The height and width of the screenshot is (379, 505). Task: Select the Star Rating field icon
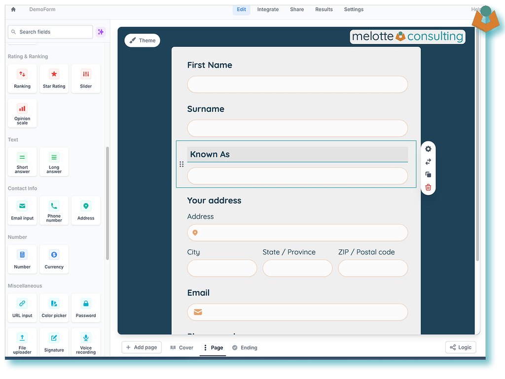click(54, 78)
